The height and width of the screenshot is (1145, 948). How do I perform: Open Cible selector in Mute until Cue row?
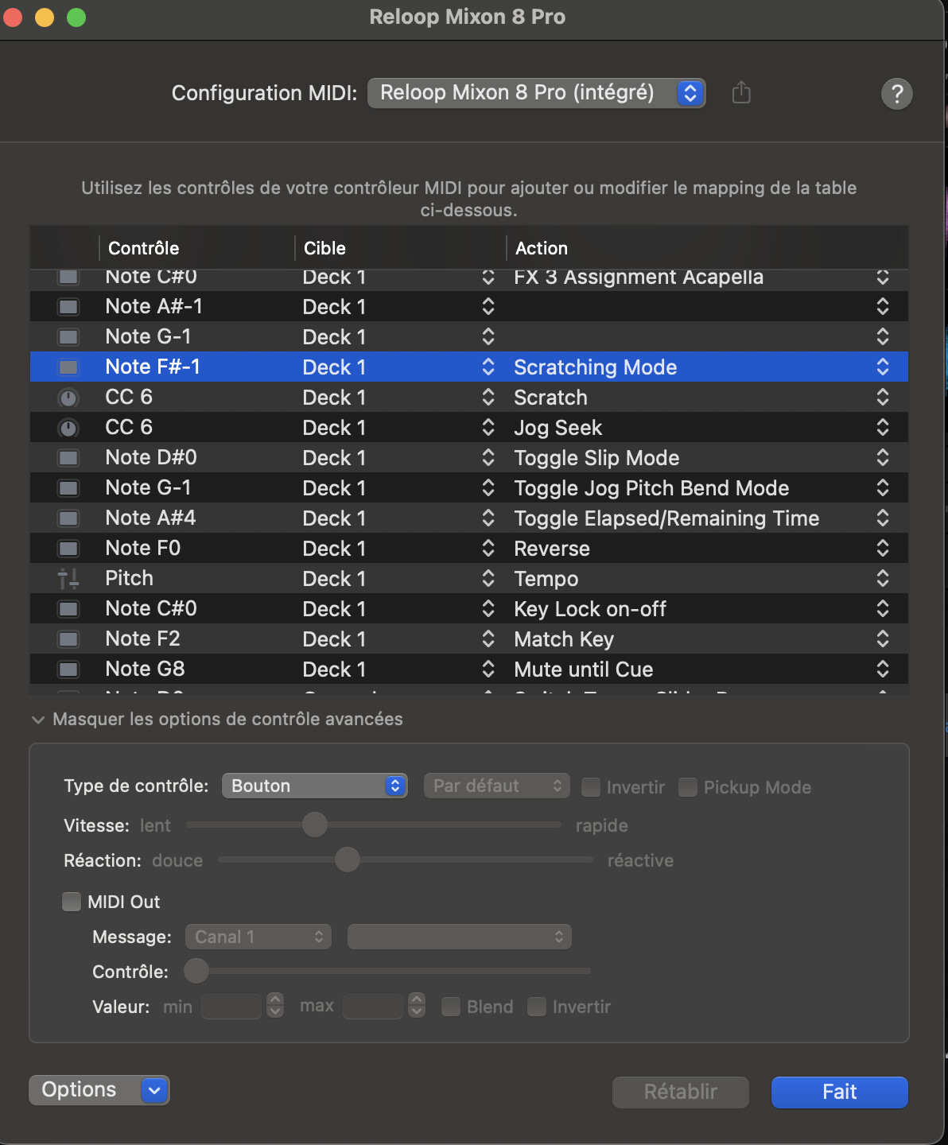coord(488,670)
